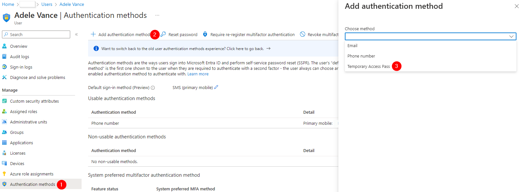The width and height of the screenshot is (521, 192).
Task: Click the Phone number row in usable methods
Action: [213, 123]
